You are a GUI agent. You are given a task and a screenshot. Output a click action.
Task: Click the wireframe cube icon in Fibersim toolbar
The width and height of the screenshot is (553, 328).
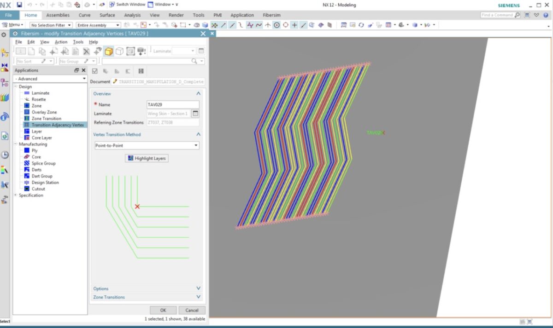pos(119,51)
